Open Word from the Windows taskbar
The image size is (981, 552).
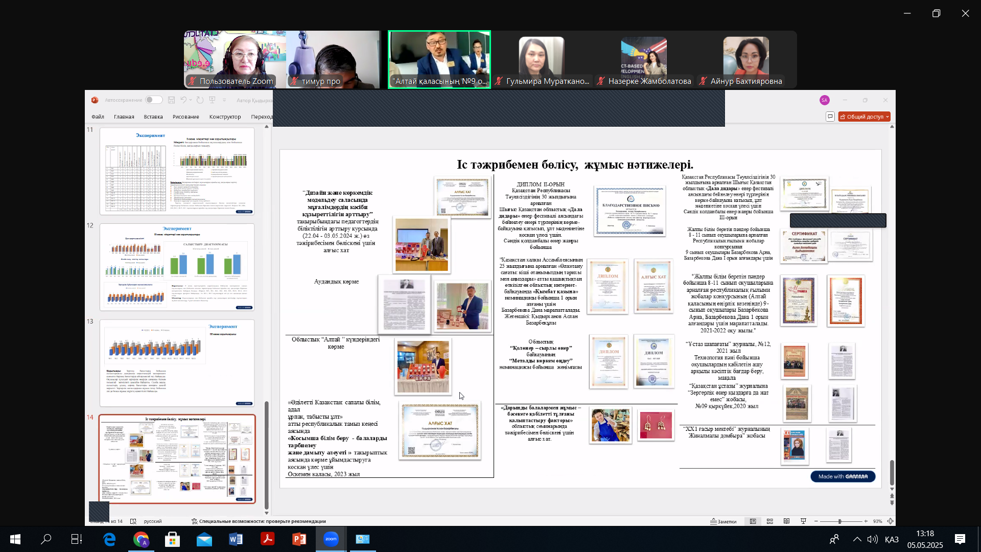click(x=236, y=539)
